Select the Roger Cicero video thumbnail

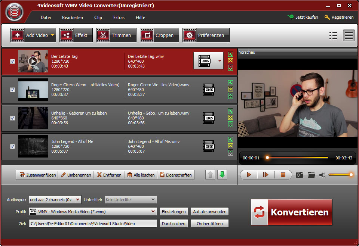coord(33,90)
